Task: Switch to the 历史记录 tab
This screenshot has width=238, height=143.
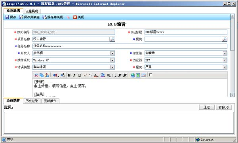Action: coord(32,101)
